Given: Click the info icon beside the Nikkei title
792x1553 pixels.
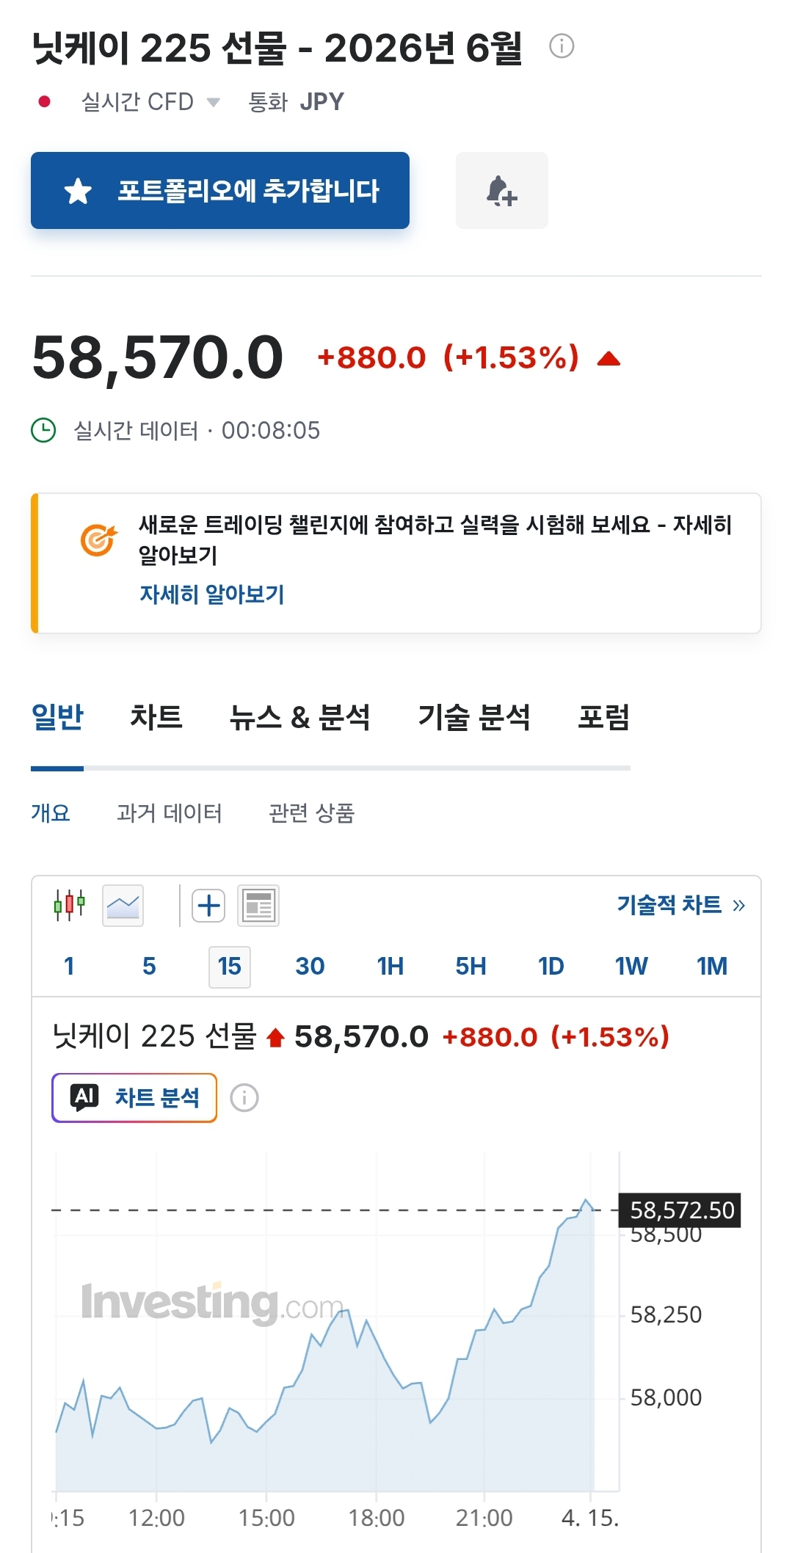Looking at the screenshot, I should tap(562, 46).
